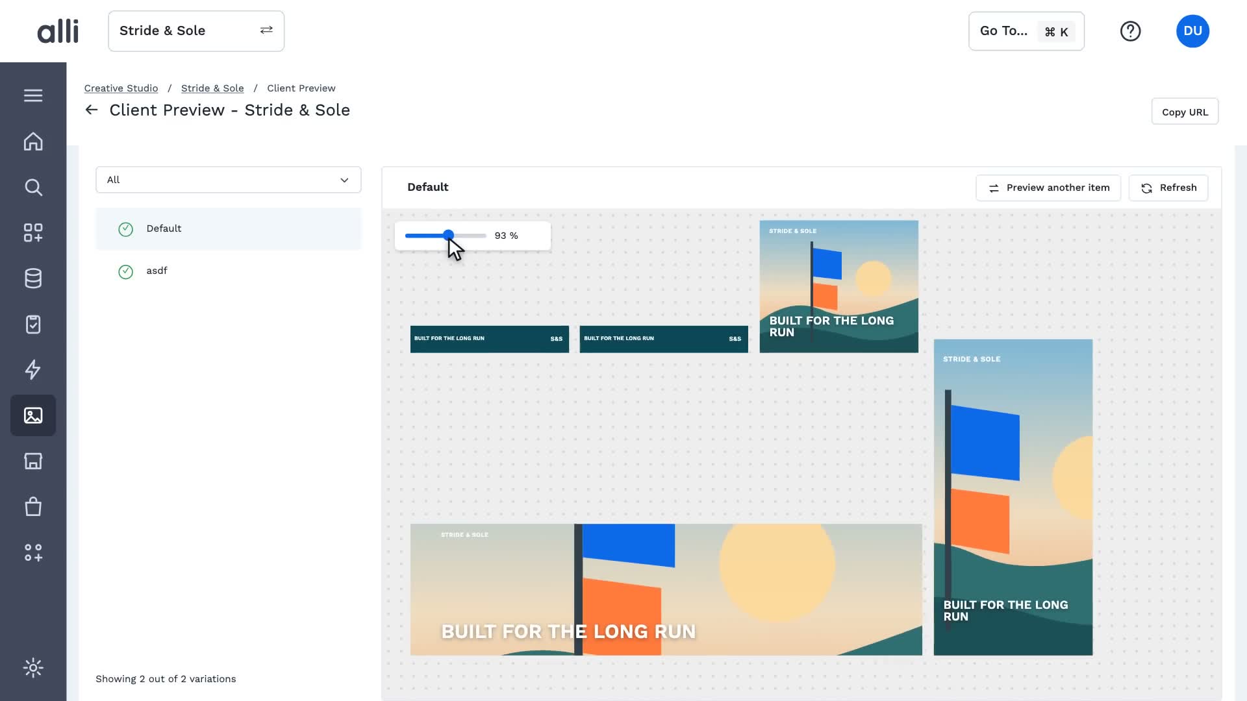This screenshot has width=1247, height=701.
Task: Select the Default variation
Action: (229, 228)
